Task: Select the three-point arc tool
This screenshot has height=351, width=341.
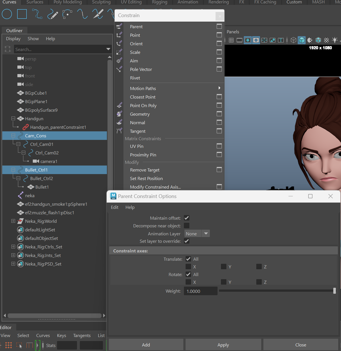Action: pyautogui.click(x=67, y=14)
